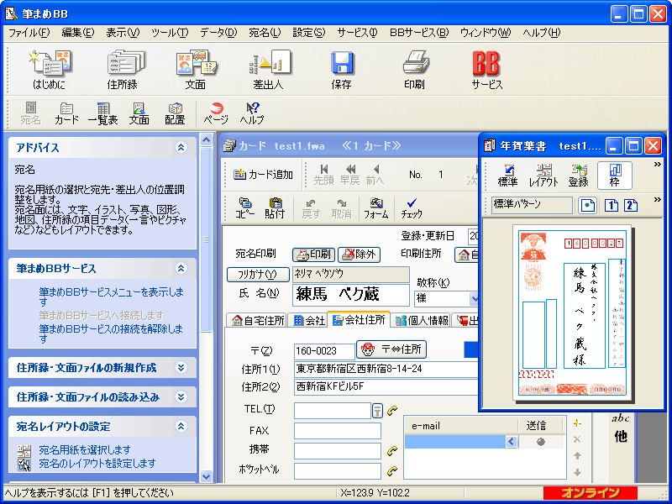This screenshot has width=672, height=504.
Task: Collapse the 宛名レイアウトの設定 panel
Action: pyautogui.click(x=181, y=427)
